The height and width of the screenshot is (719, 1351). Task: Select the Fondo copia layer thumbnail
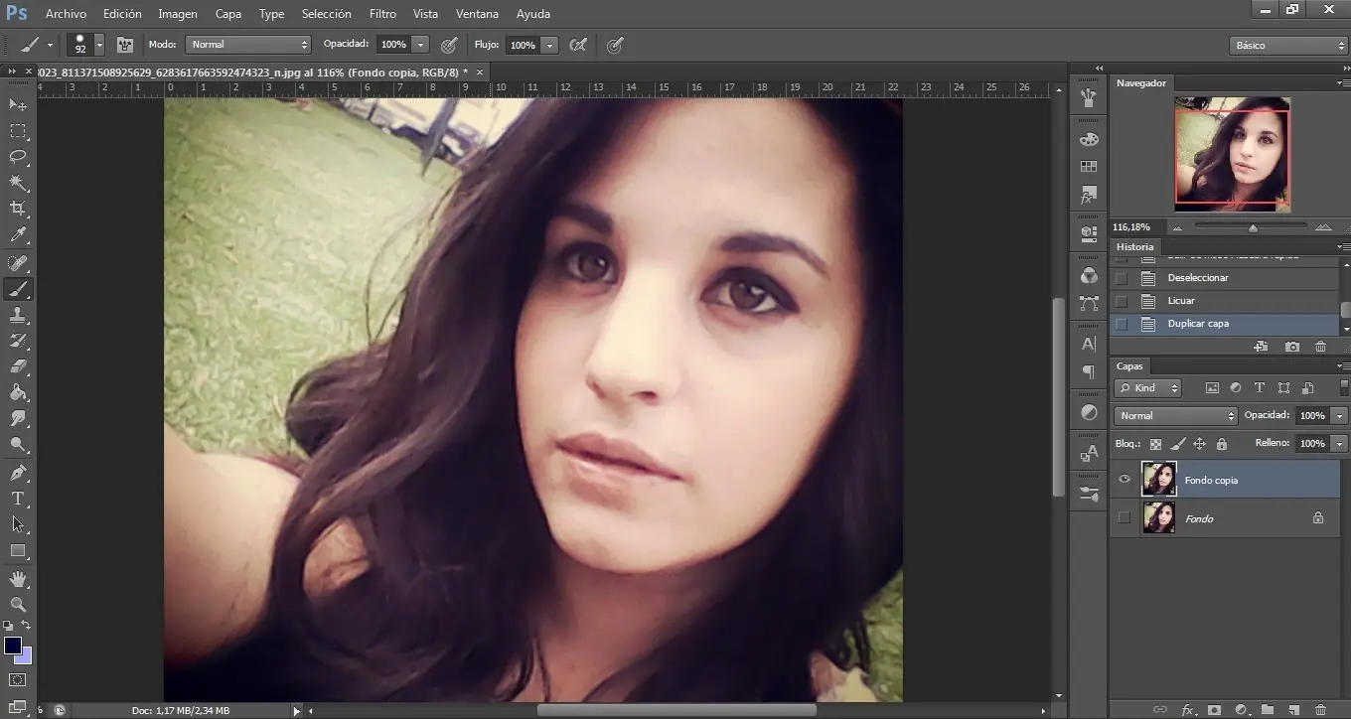1159,479
